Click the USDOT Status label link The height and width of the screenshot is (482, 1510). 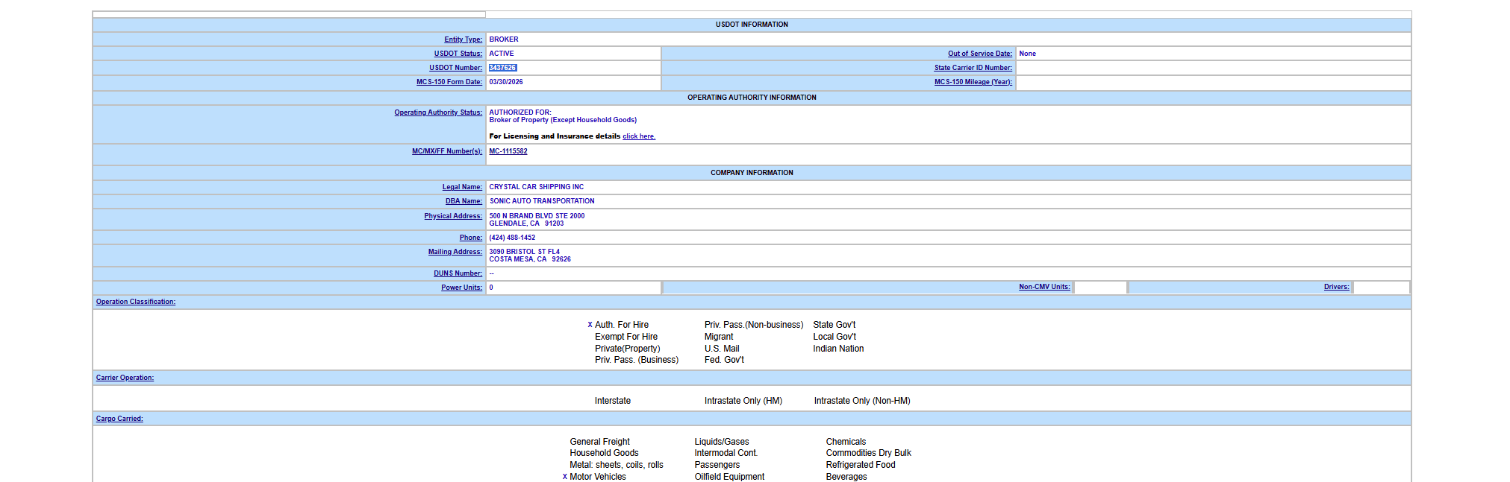tap(458, 54)
